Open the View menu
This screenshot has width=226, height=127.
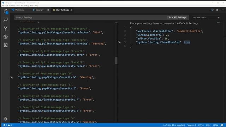(x=18, y=6)
